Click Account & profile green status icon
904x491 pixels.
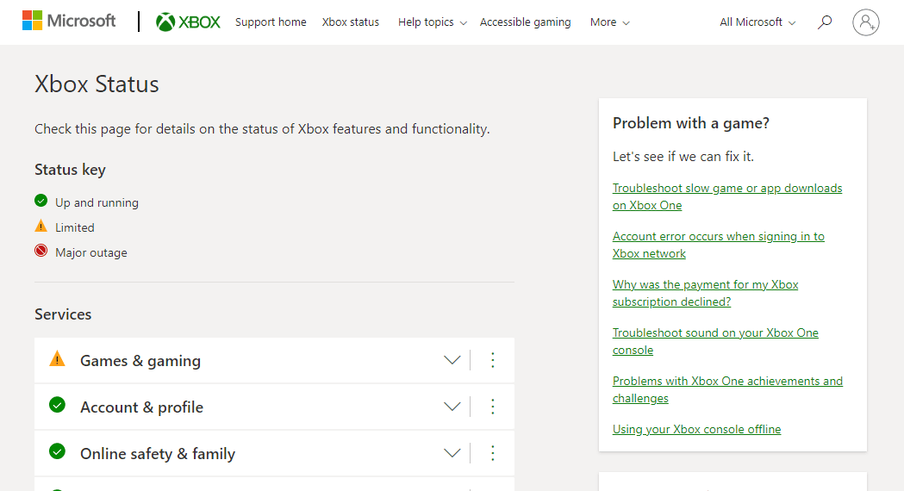coord(58,405)
